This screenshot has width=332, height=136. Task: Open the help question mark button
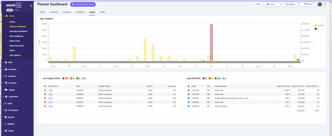tap(325, 4)
